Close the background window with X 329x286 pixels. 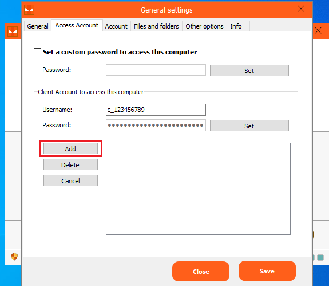pyautogui.click(x=318, y=31)
